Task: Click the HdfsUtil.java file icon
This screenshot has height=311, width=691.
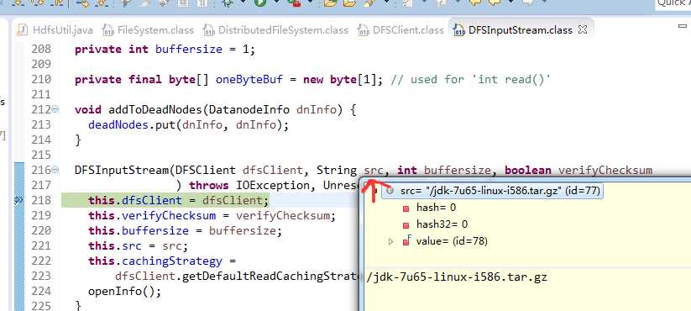Action: click(x=22, y=30)
